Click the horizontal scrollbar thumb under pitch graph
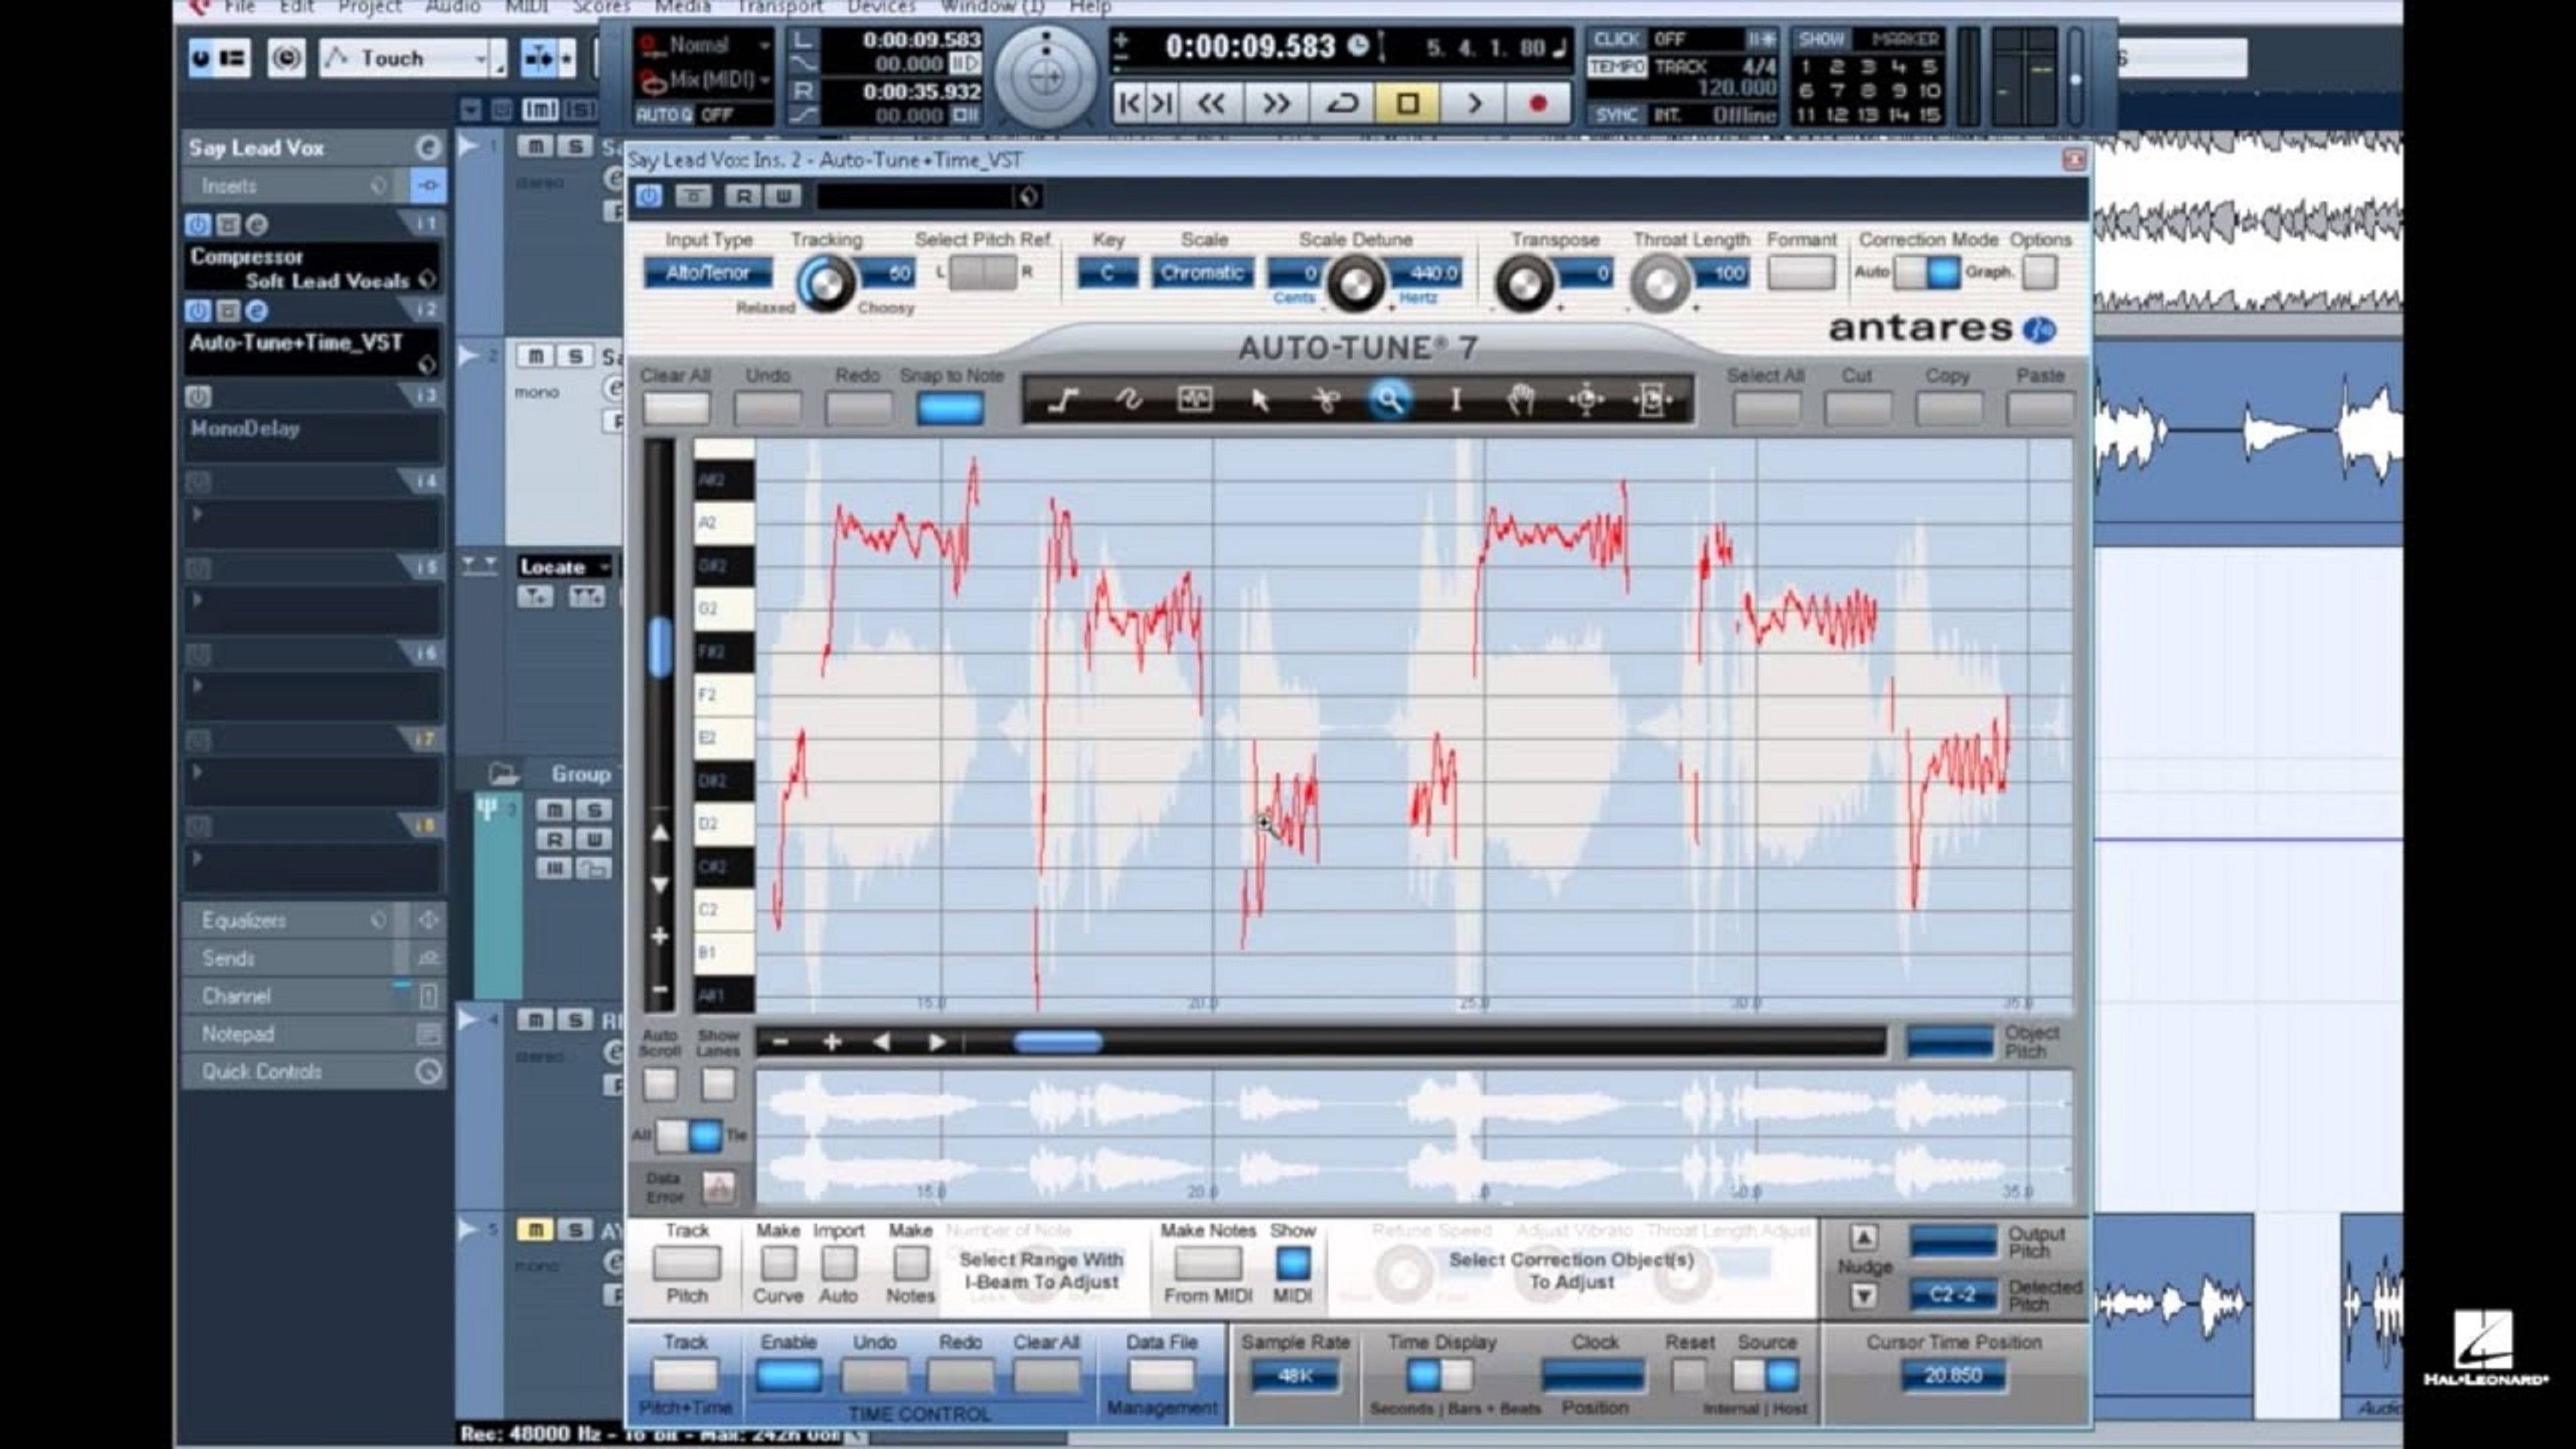2576x1449 pixels. (x=1058, y=1043)
